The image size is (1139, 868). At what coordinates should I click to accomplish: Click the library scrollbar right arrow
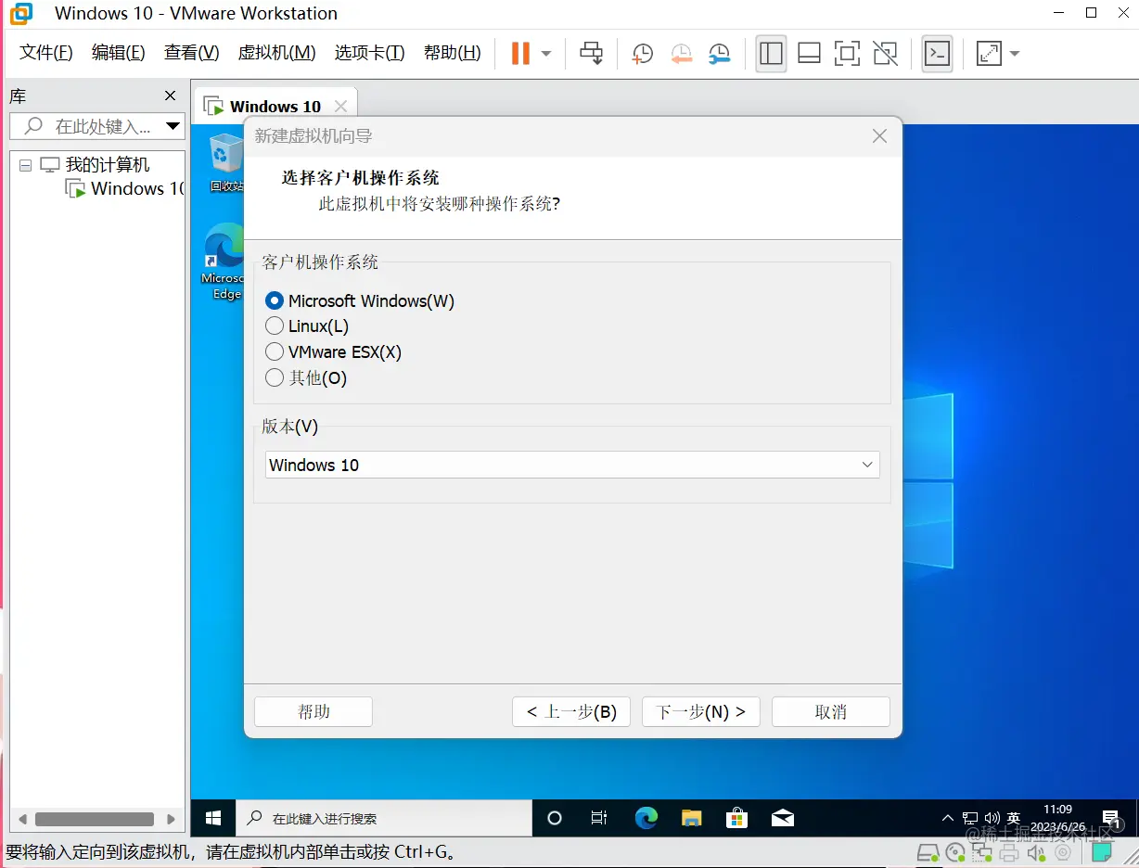click(x=171, y=820)
